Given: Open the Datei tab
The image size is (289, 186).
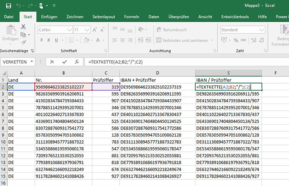Looking at the screenshot, I should coord(9,17).
